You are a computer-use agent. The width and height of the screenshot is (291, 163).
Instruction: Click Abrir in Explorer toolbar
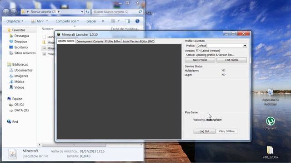38,21
